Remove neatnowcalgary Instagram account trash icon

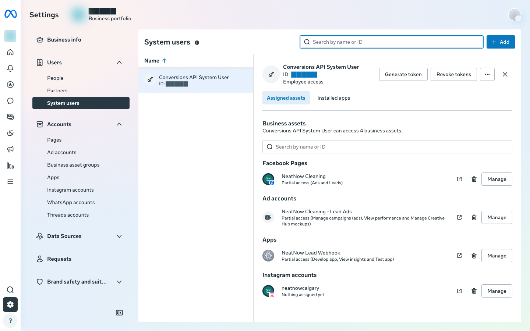click(x=474, y=291)
